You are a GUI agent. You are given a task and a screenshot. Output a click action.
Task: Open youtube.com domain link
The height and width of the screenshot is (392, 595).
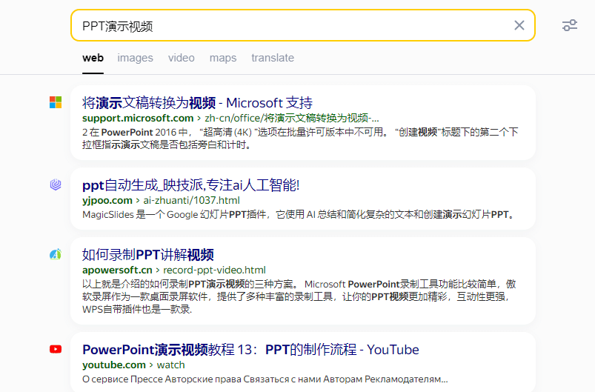114,365
